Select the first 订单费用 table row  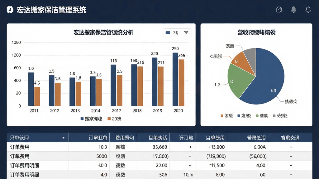159,147
